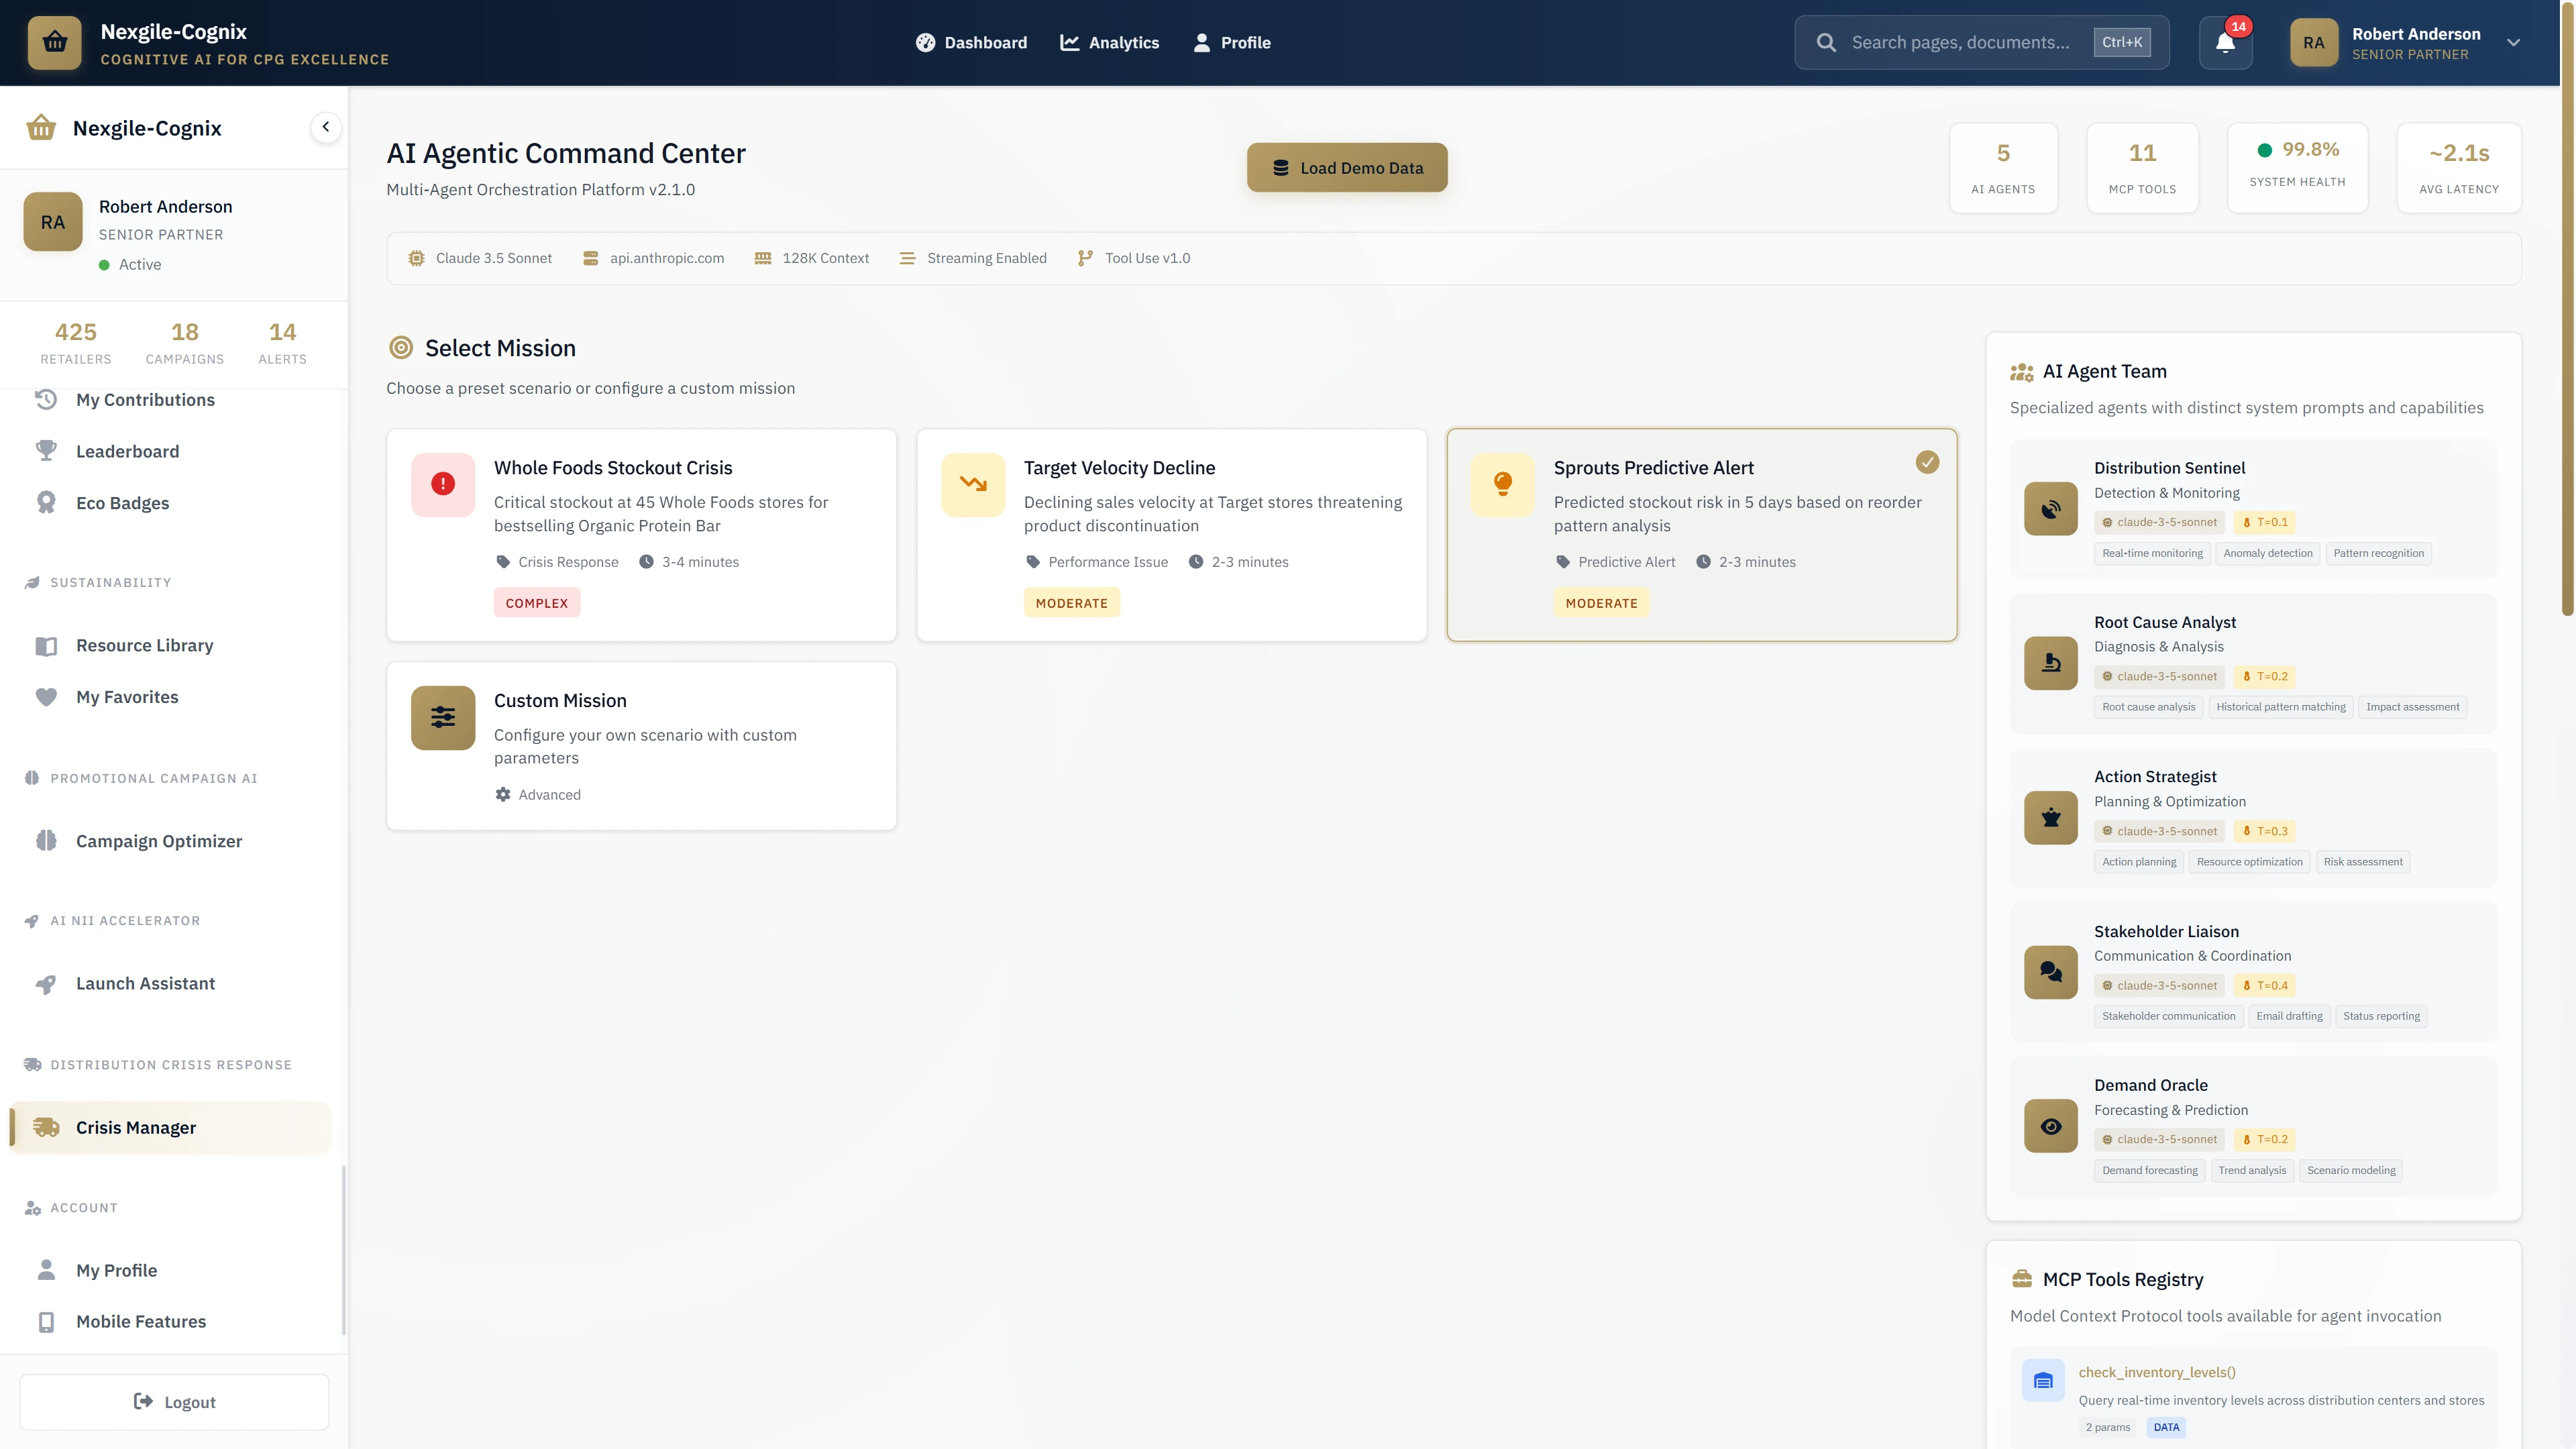
Task: Deselect the Sprouts Predictive Alert checkmark
Action: click(1928, 462)
